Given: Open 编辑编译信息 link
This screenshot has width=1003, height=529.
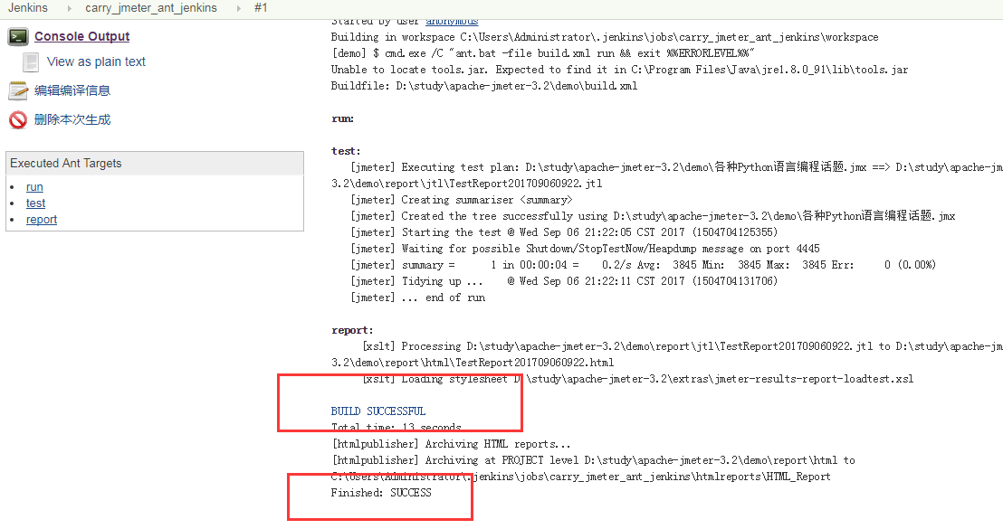Looking at the screenshot, I should pyautogui.click(x=72, y=90).
